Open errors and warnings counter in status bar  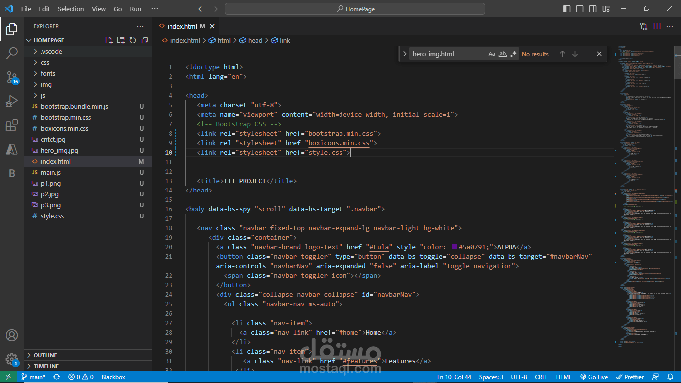81,377
